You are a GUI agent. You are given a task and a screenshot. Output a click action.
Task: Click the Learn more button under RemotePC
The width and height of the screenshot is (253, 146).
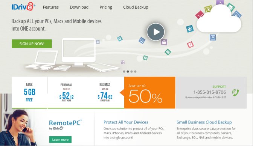coord(60,140)
